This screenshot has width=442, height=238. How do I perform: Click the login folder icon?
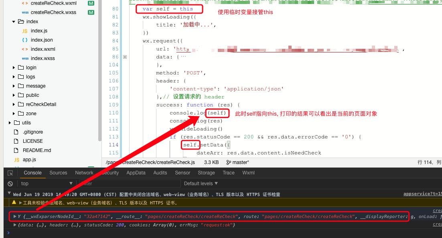pos(21,68)
